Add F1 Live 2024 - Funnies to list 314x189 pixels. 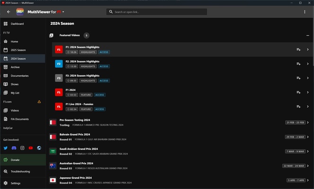(x=298, y=107)
